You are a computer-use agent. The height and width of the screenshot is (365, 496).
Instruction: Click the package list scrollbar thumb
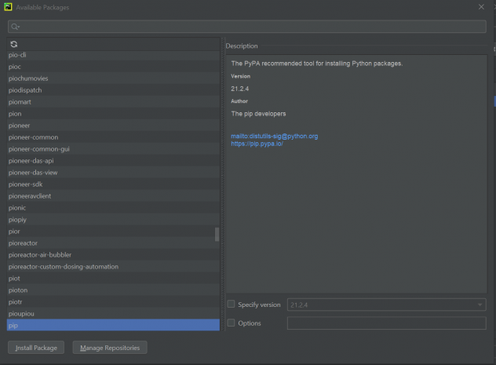217,235
